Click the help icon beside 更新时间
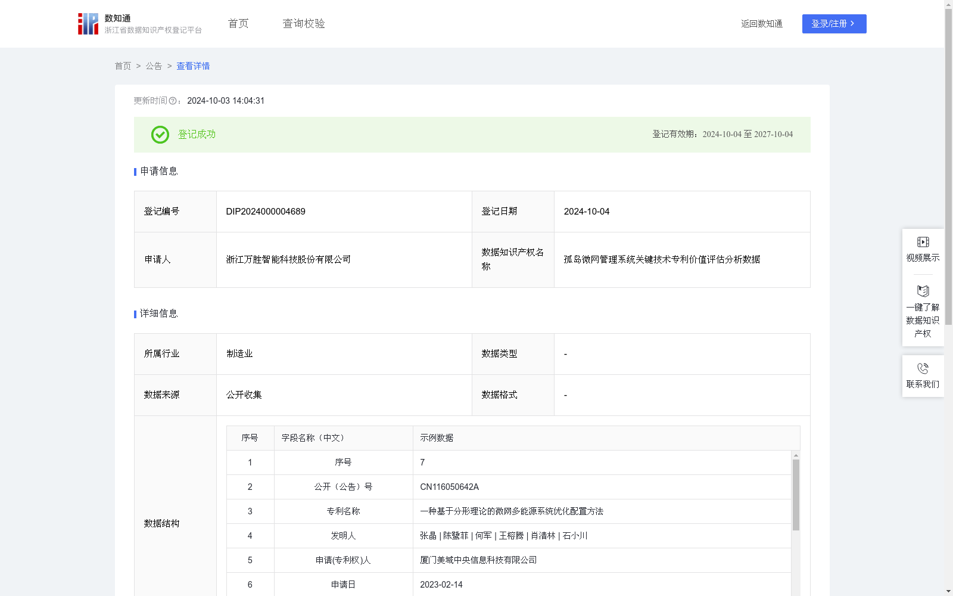953x596 pixels. tap(173, 101)
